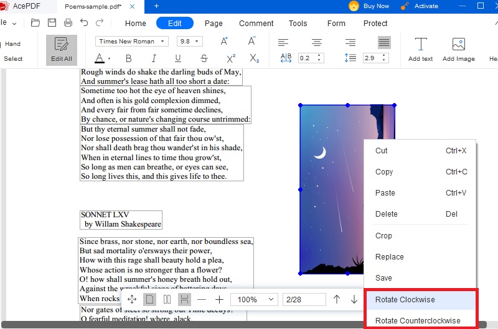
Task: Toggle subscript formatting
Action: tap(255, 58)
